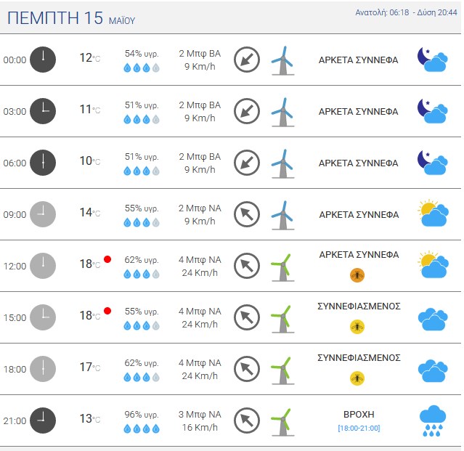Click the yellow bee icon at 15:00
Image resolution: width=464 pixels, height=451 pixels.
(357, 327)
